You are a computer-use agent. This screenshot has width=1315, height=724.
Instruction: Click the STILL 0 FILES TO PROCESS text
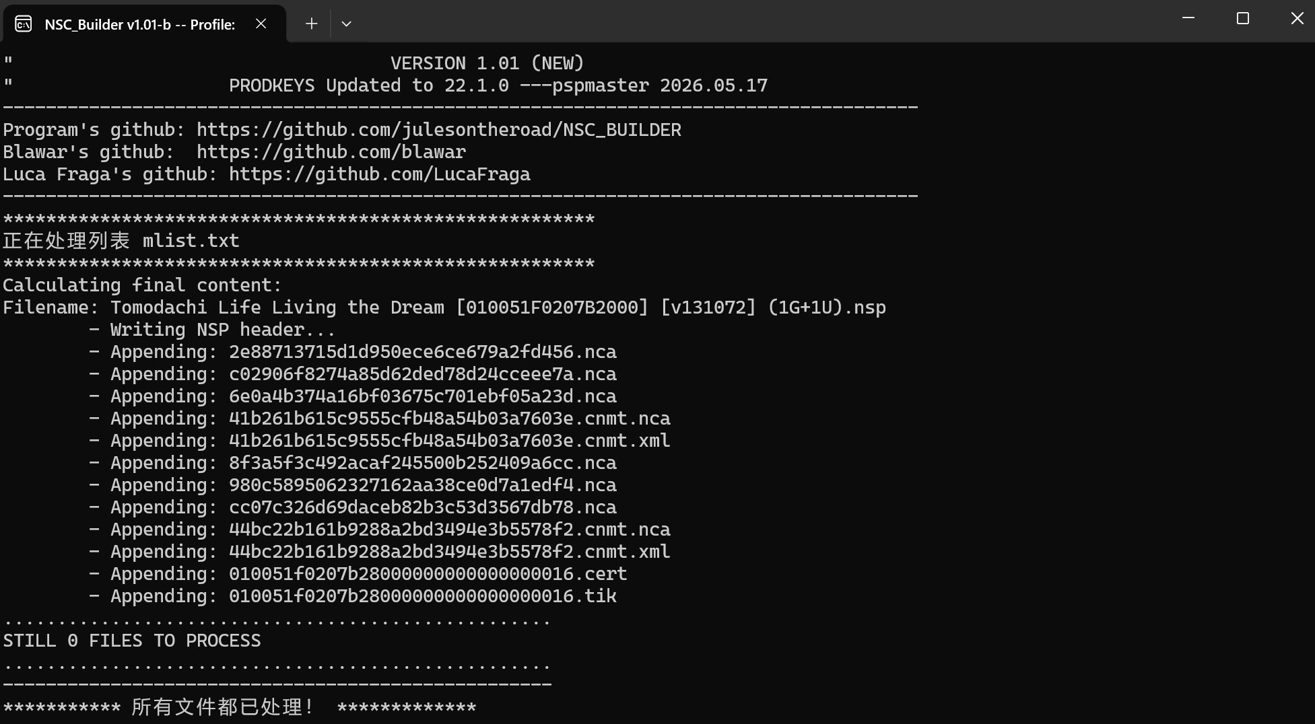point(132,641)
